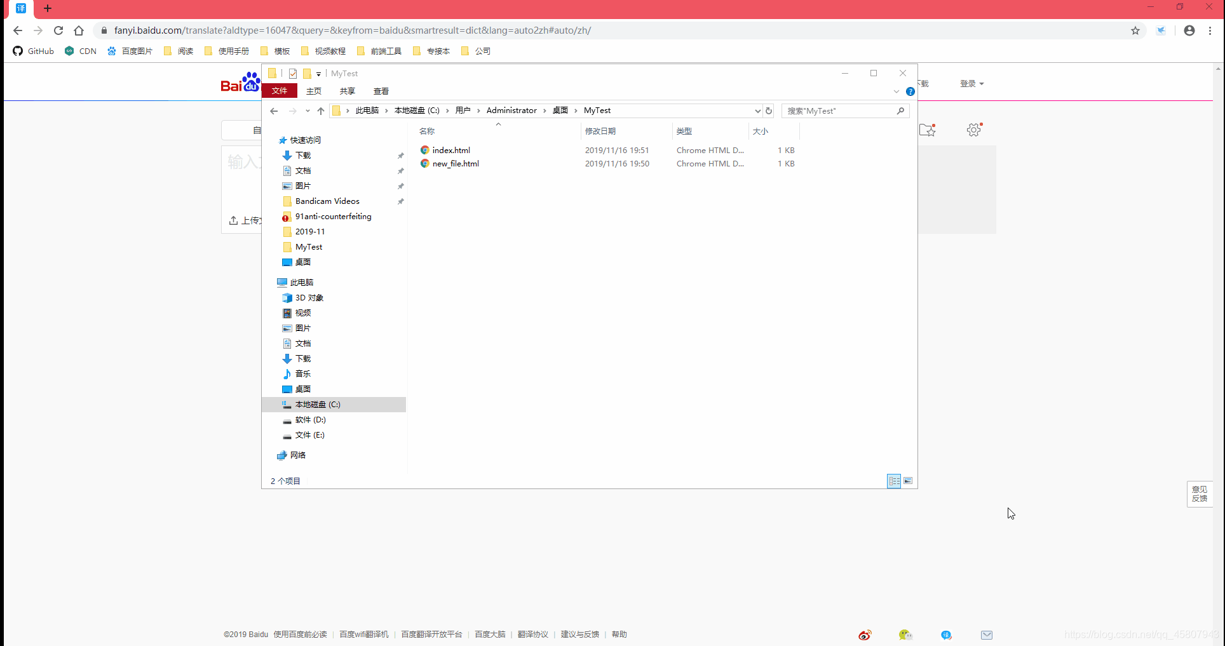
Task: Click the blue bird extension icon
Action: 1161,30
